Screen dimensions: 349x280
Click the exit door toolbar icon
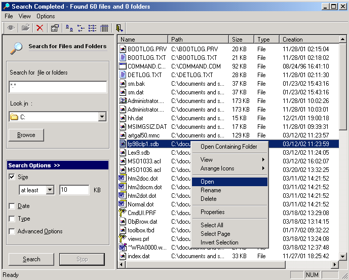[x=120, y=28]
